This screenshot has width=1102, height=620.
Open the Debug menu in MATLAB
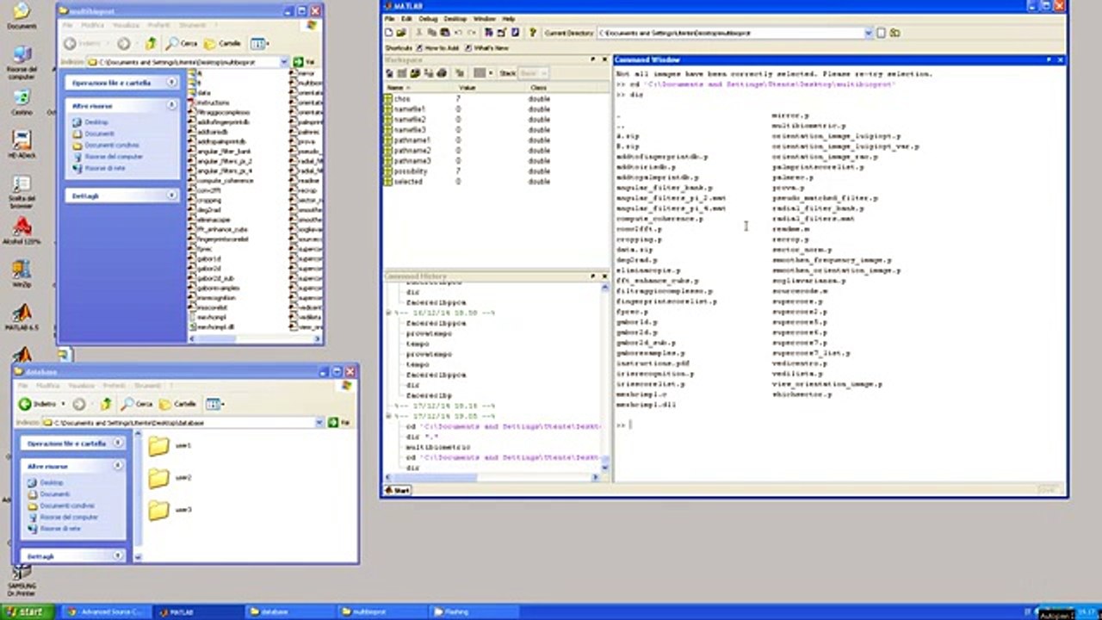[428, 18]
